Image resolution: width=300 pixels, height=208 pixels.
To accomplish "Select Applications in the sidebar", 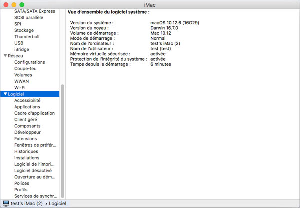I will (x=27, y=107).
